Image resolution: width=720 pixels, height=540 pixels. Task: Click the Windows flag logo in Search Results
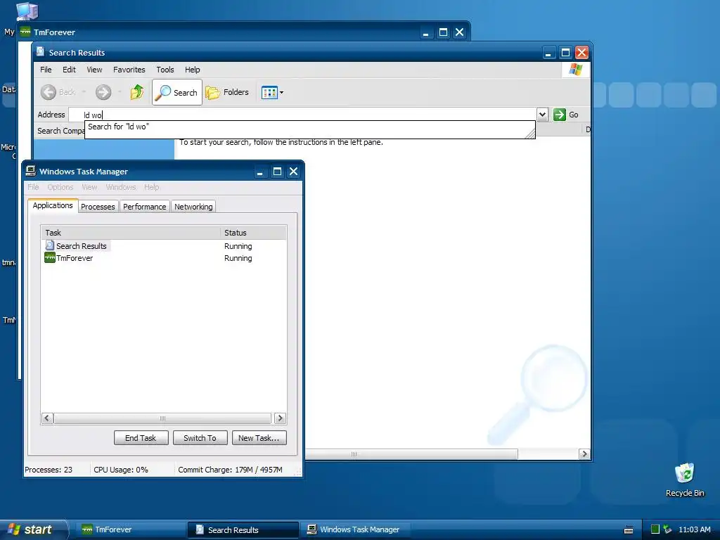pos(575,70)
